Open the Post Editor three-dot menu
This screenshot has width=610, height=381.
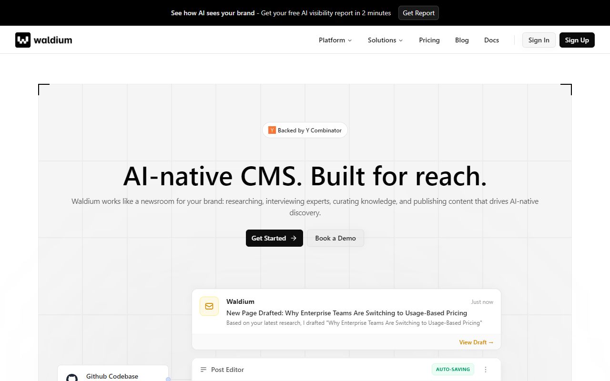pyautogui.click(x=486, y=370)
